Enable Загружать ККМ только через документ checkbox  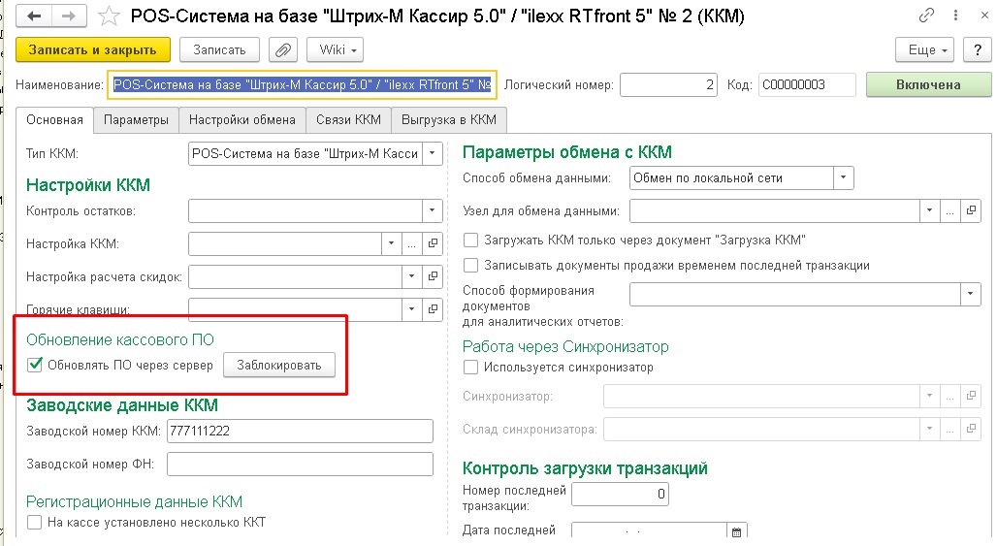470,241
